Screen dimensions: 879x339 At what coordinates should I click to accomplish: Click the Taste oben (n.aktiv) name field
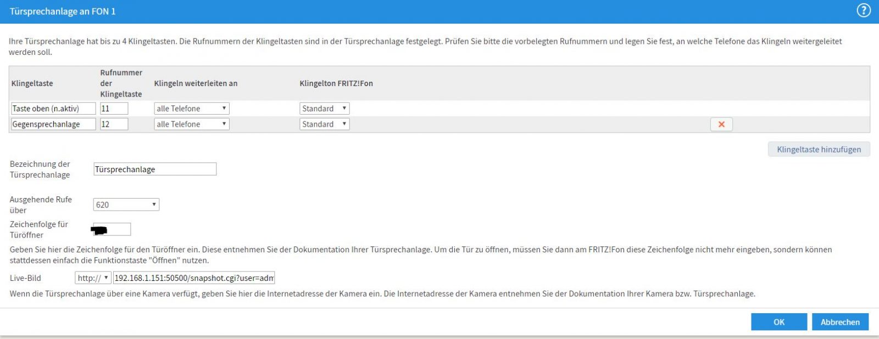(53, 109)
